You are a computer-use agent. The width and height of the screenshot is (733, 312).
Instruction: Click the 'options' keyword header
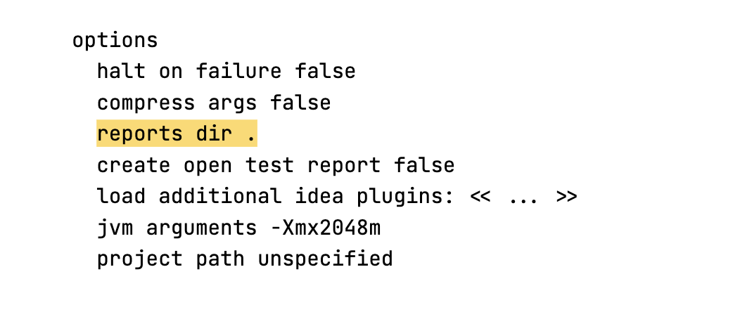115,40
